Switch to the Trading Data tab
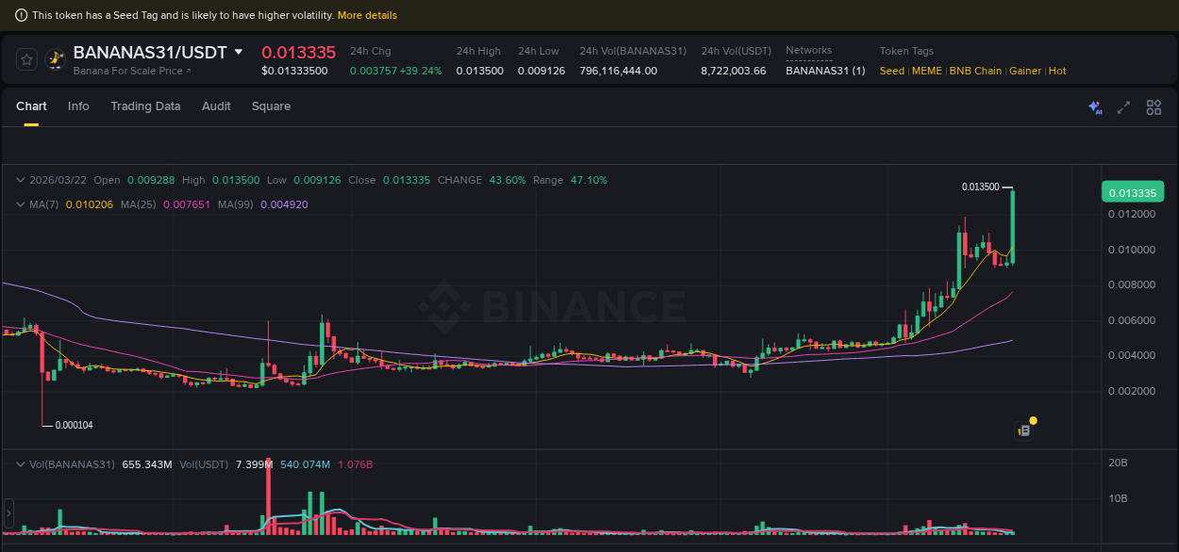The width and height of the screenshot is (1179, 552). pos(145,106)
